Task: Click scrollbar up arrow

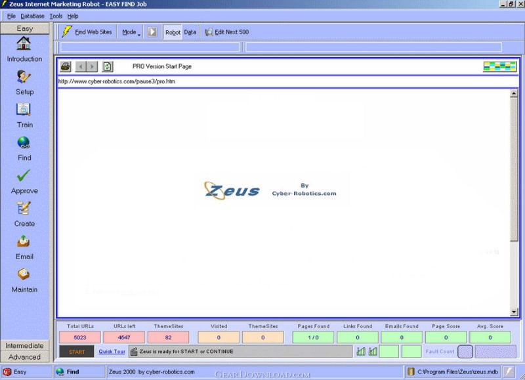Action: click(x=514, y=93)
